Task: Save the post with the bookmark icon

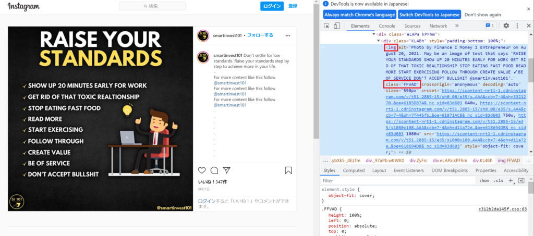Action: coord(288,170)
